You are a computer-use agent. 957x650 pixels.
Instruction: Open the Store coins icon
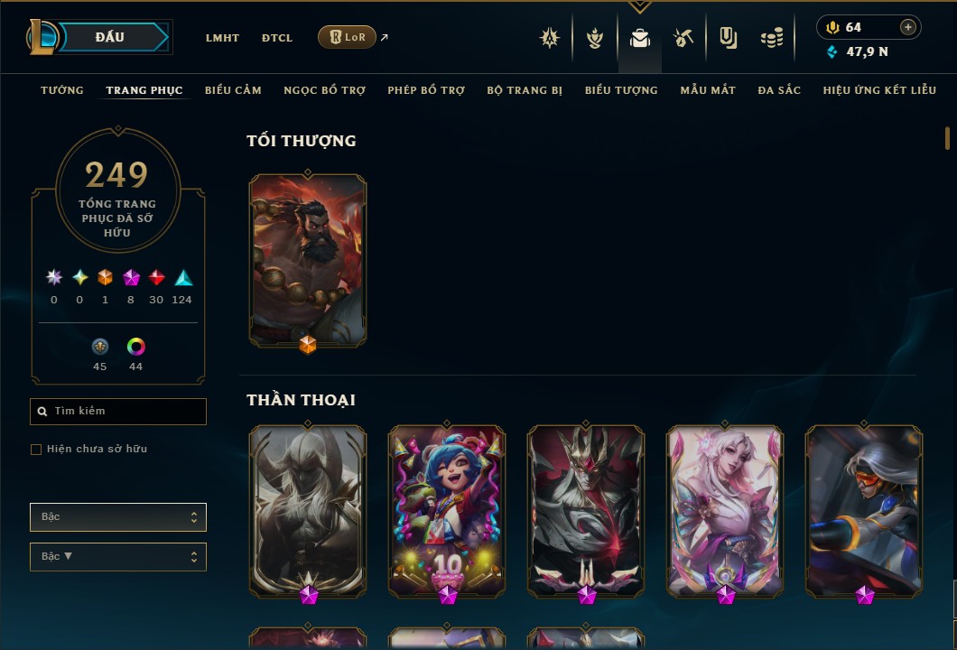(772, 39)
